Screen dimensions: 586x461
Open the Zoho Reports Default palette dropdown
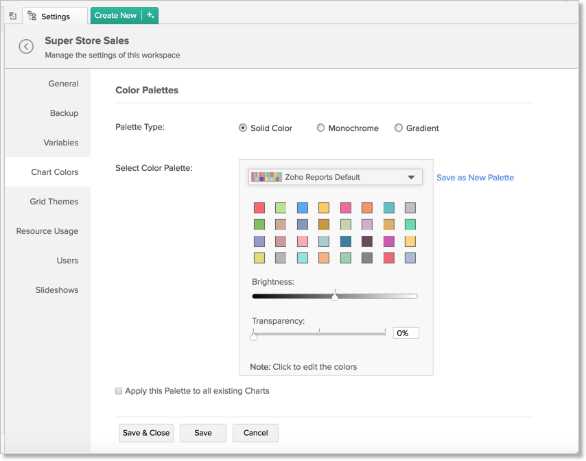point(335,177)
